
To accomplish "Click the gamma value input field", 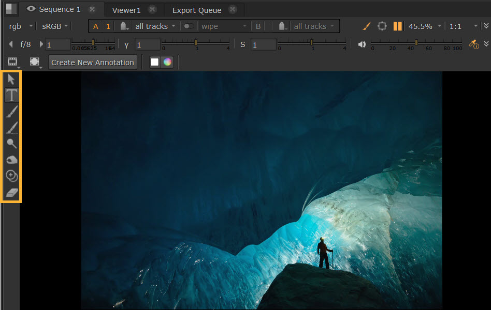I will point(147,45).
